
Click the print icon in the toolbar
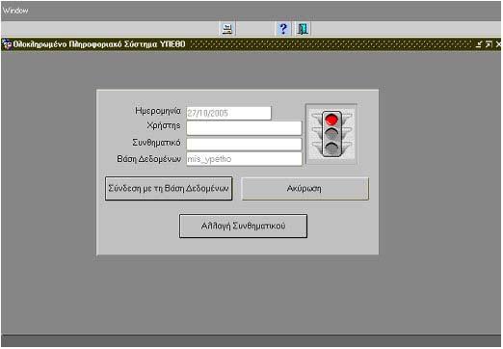227,29
